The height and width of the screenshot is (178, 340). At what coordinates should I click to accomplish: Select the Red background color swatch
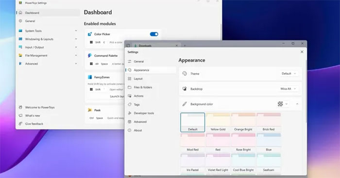pyautogui.click(x=218, y=142)
